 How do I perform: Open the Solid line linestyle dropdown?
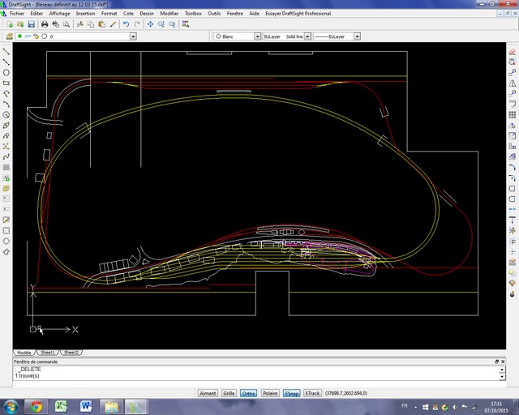(x=307, y=36)
